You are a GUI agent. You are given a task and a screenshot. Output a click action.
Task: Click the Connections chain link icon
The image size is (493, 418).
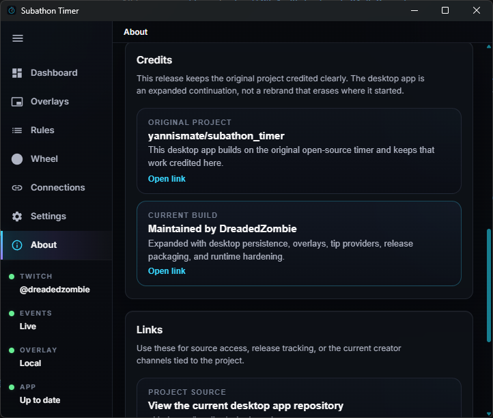17,188
